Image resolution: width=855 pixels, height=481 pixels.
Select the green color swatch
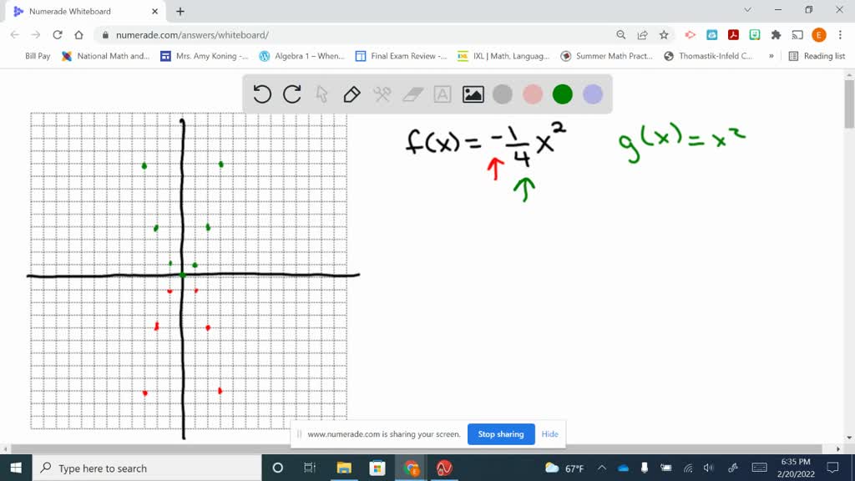point(562,94)
